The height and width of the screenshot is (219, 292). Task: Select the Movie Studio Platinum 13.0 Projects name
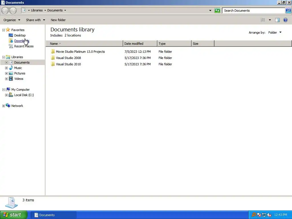pos(80,52)
